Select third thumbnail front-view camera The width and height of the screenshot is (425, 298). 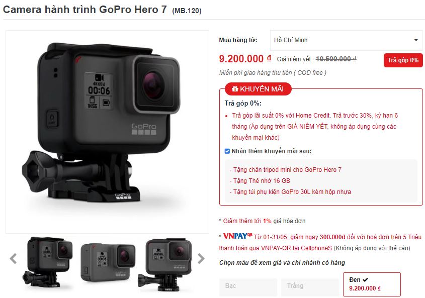(x=165, y=264)
